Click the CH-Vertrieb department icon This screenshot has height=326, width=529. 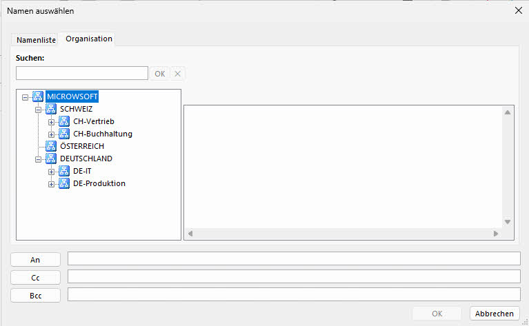click(x=64, y=121)
